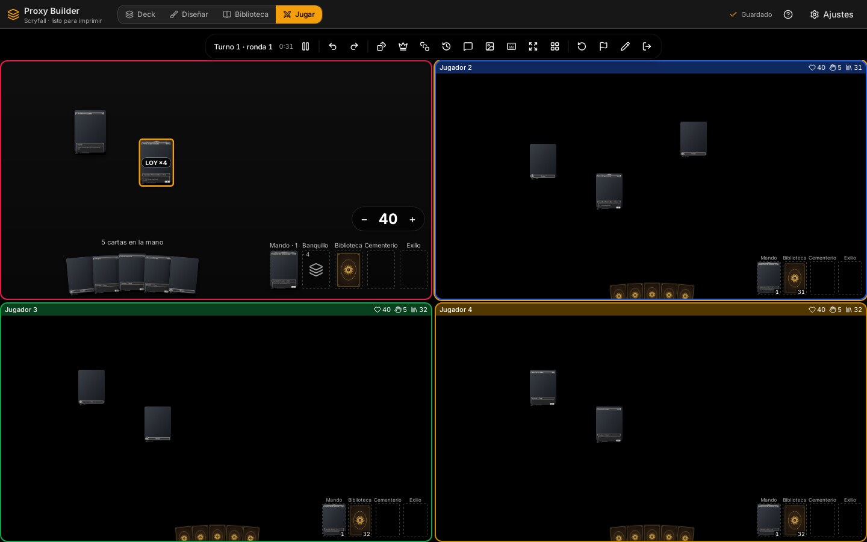Open the Banquillo stack zone
Screen dimensions: 867x542
(x=316, y=270)
